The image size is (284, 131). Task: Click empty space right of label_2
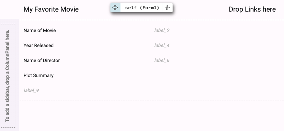(x=226, y=30)
